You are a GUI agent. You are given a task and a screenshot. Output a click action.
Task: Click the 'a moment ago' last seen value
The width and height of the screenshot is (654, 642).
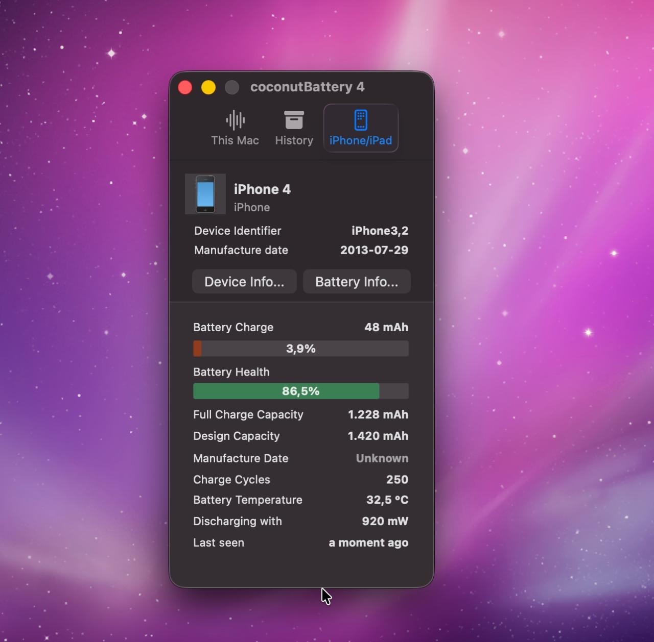click(x=368, y=542)
